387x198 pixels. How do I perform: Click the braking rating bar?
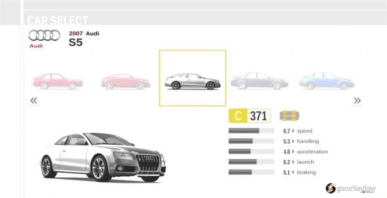pyautogui.click(x=251, y=172)
